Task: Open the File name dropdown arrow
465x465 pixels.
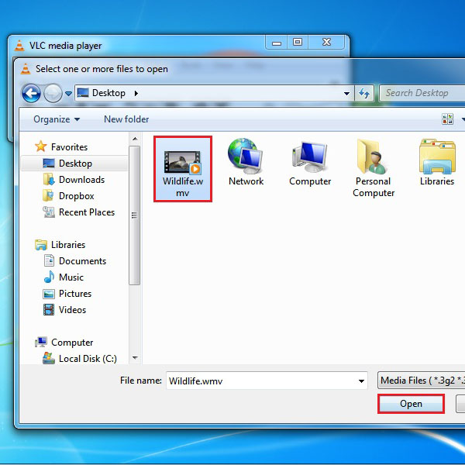Action: [361, 381]
